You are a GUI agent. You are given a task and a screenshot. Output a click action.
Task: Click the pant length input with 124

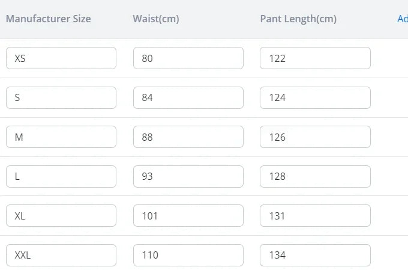point(315,97)
